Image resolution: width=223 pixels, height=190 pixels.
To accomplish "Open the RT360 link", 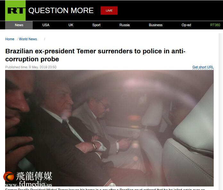I will point(215,25).
